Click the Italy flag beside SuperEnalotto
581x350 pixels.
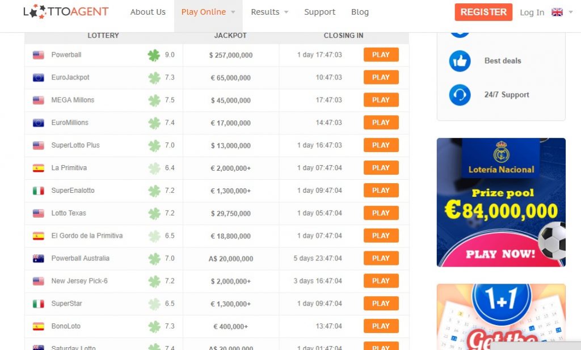[38, 191]
